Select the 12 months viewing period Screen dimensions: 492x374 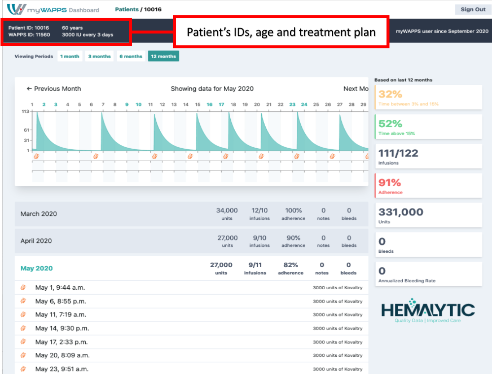[163, 56]
